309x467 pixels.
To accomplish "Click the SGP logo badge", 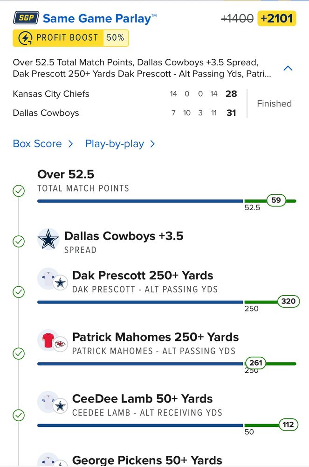I will [26, 18].
